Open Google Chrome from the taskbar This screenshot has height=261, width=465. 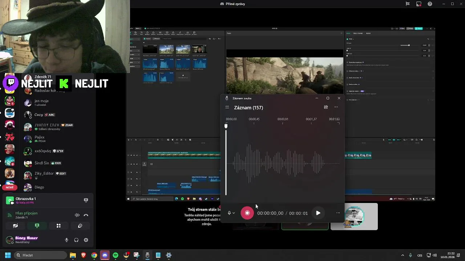point(94,255)
